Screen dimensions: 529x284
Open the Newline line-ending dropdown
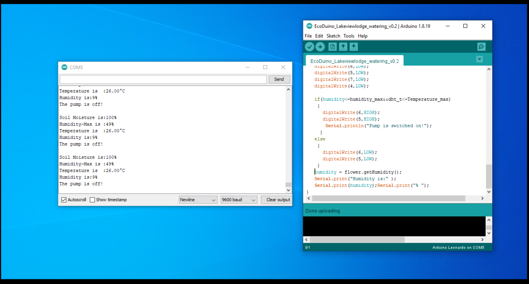(x=198, y=200)
